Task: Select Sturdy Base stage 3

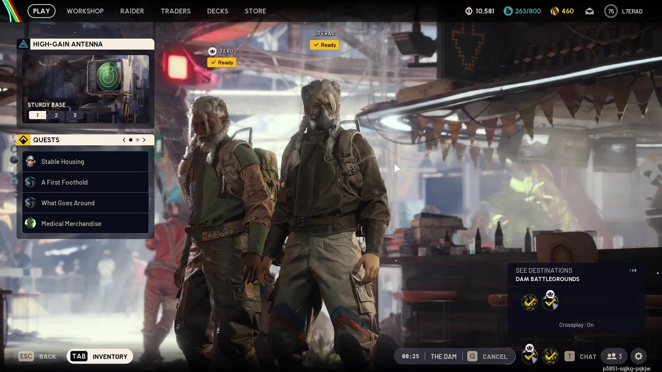Action: [x=74, y=115]
